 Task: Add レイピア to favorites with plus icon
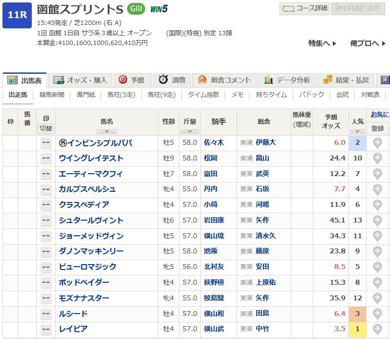coord(377,329)
